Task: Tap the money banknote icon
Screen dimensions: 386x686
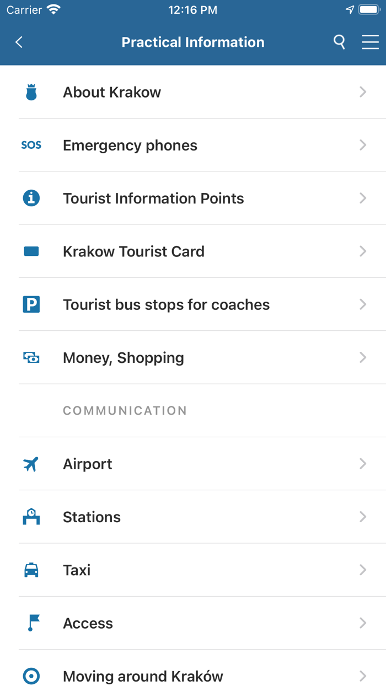Action: (31, 358)
